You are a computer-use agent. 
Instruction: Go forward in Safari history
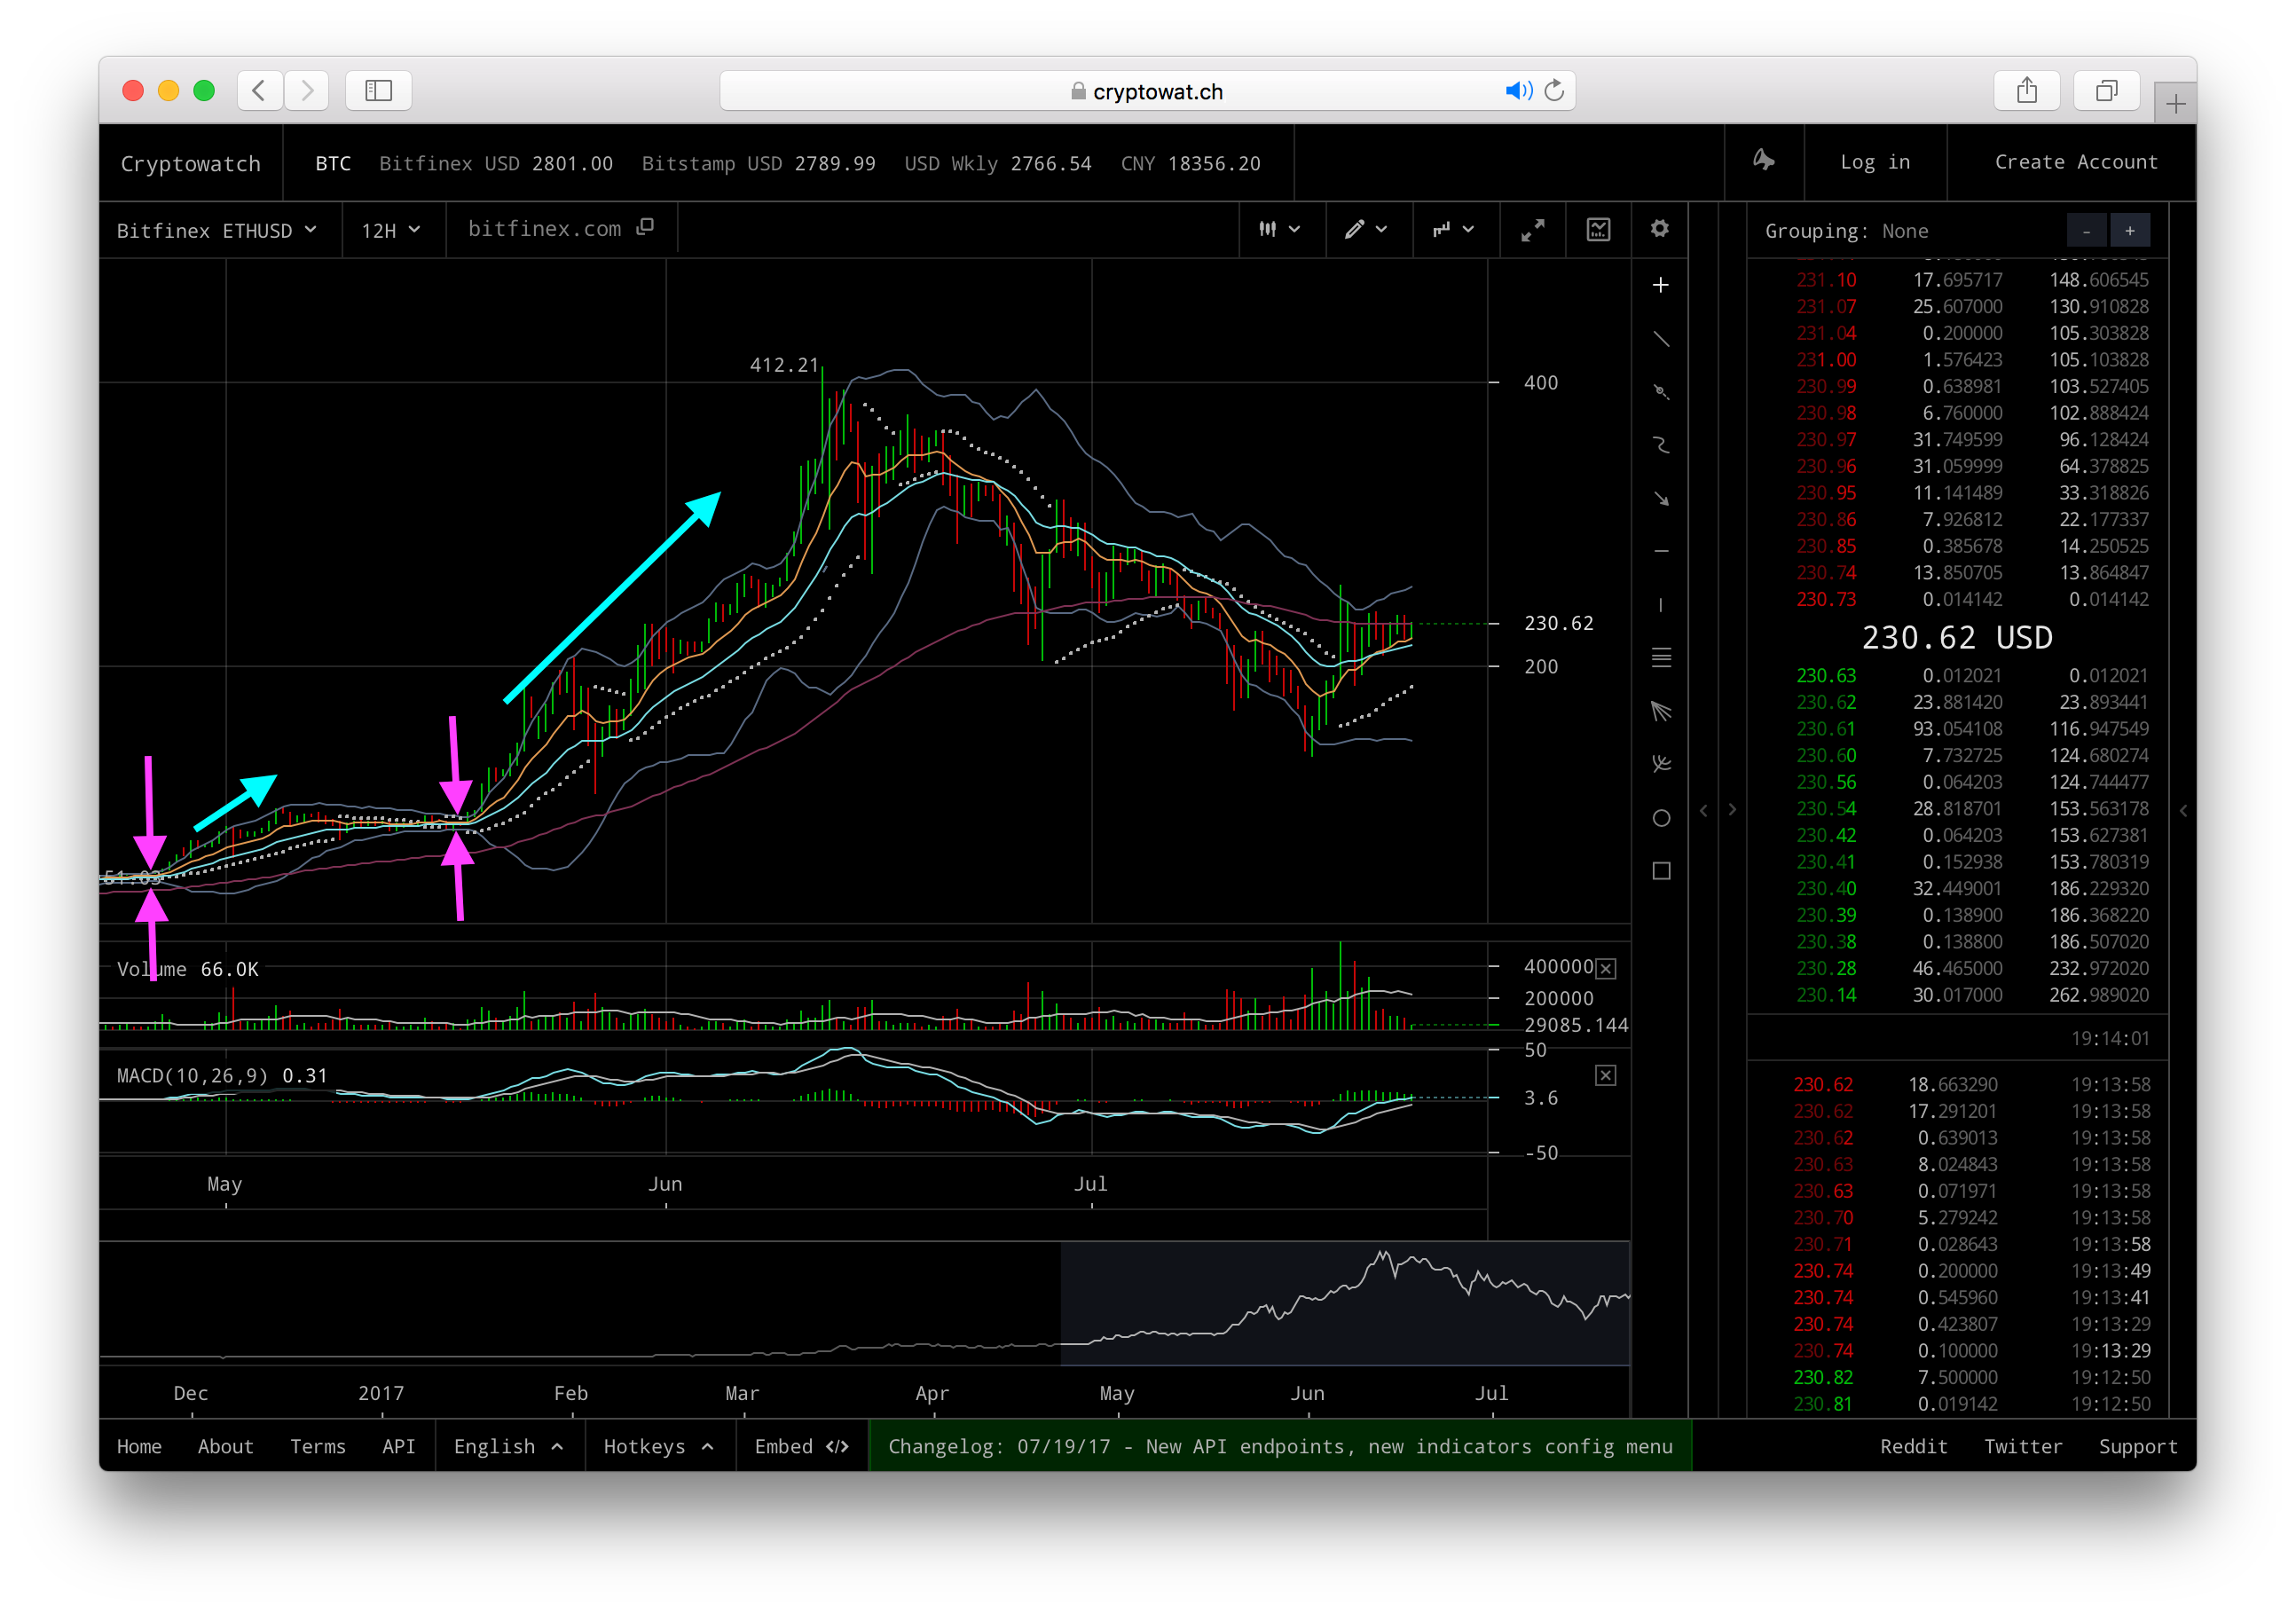pyautogui.click(x=307, y=91)
